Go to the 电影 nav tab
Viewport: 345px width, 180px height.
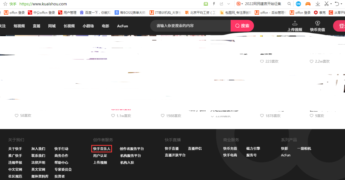(x=106, y=26)
